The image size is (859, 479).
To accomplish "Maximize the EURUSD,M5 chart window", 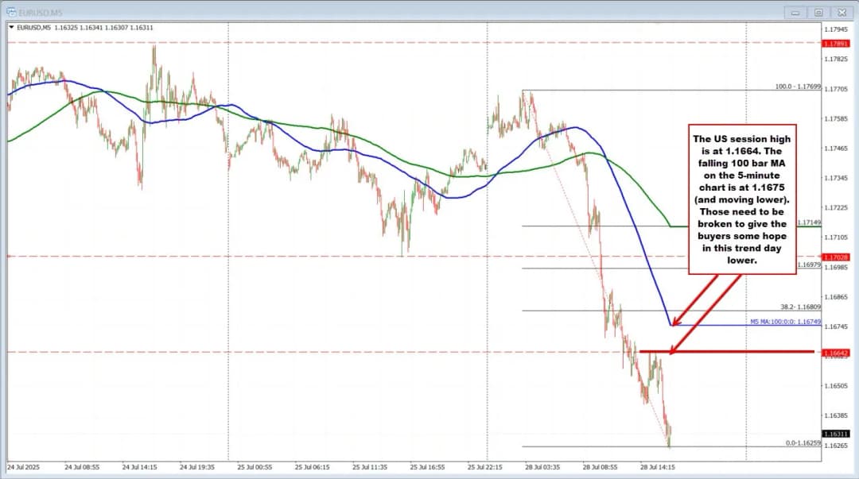I will tap(818, 12).
